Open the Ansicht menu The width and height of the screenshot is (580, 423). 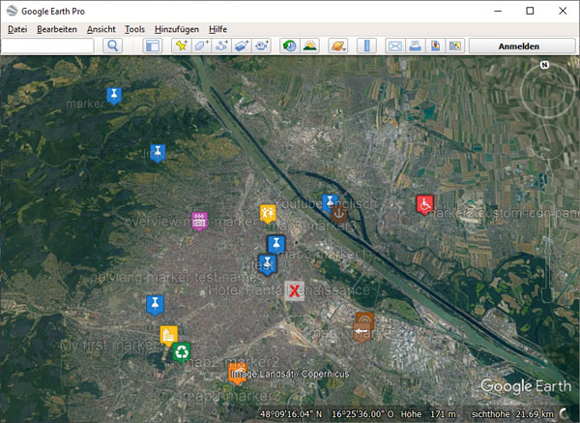tap(101, 29)
